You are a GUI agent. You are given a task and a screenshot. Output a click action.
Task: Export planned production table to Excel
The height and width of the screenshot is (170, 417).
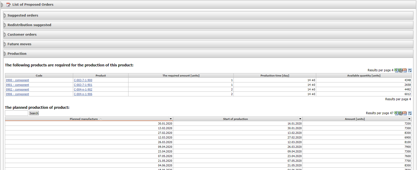tap(396, 113)
